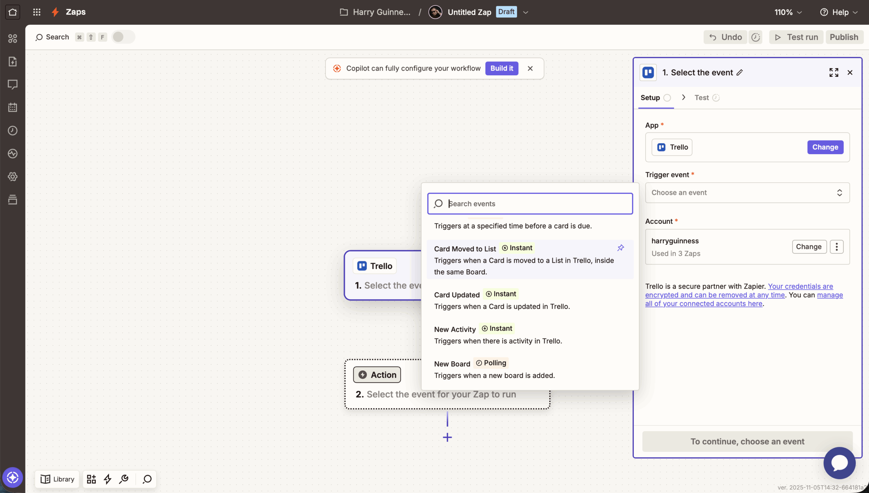Viewport: 869px width, 493px height.
Task: Select the lightning trigger icon in bottom toolbar
Action: pos(107,479)
